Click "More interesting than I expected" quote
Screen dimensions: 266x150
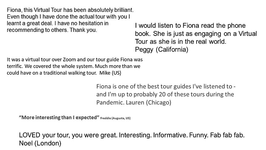tap(59, 117)
